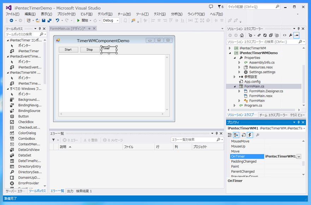
Task: Collapse the iPentecEventTimer toolbox group
Action: pos(8,56)
